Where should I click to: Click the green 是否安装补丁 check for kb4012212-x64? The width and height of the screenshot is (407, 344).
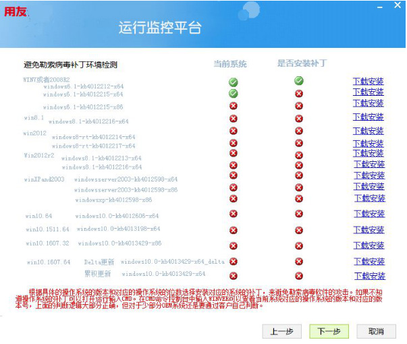(x=299, y=81)
